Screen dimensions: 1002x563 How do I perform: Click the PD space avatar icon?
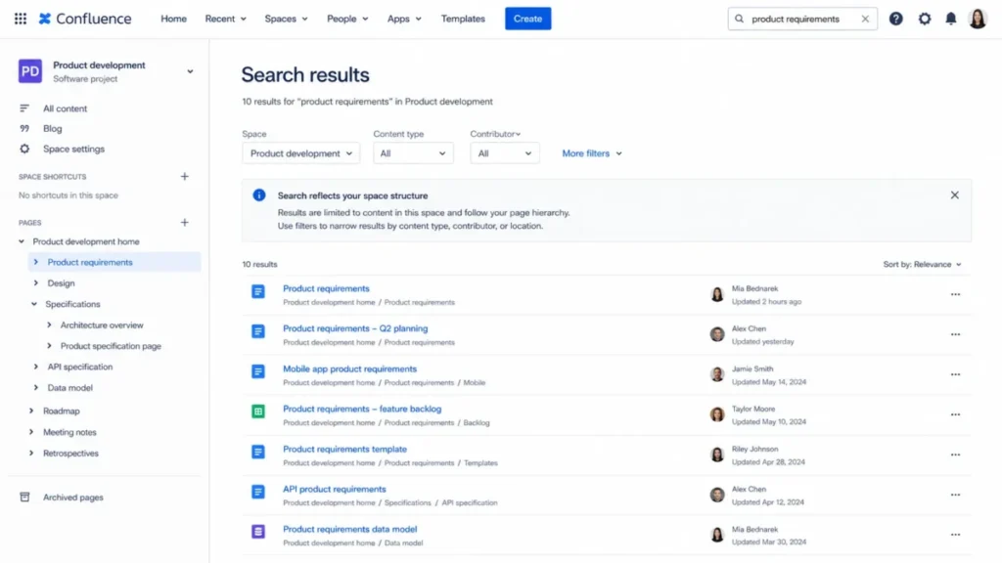coord(30,70)
